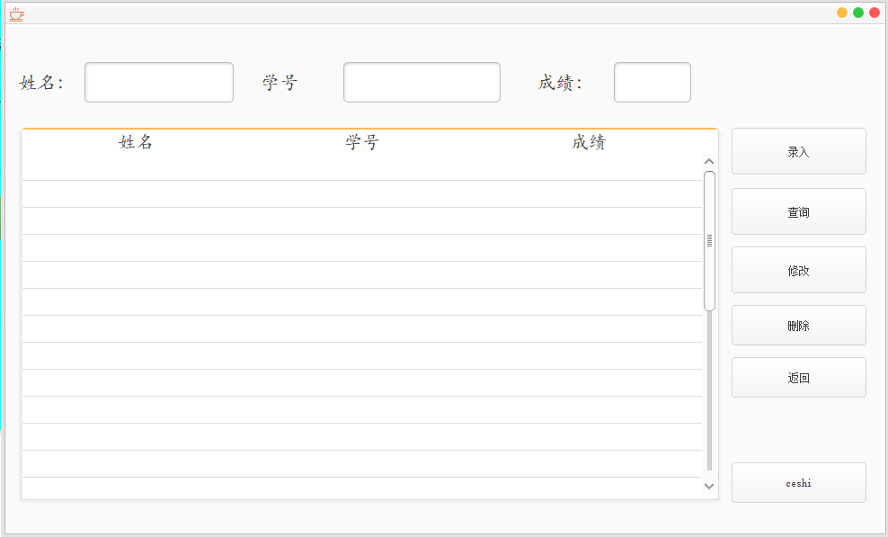
Task: Click inside the 成绩 grade input field
Action: (x=652, y=82)
